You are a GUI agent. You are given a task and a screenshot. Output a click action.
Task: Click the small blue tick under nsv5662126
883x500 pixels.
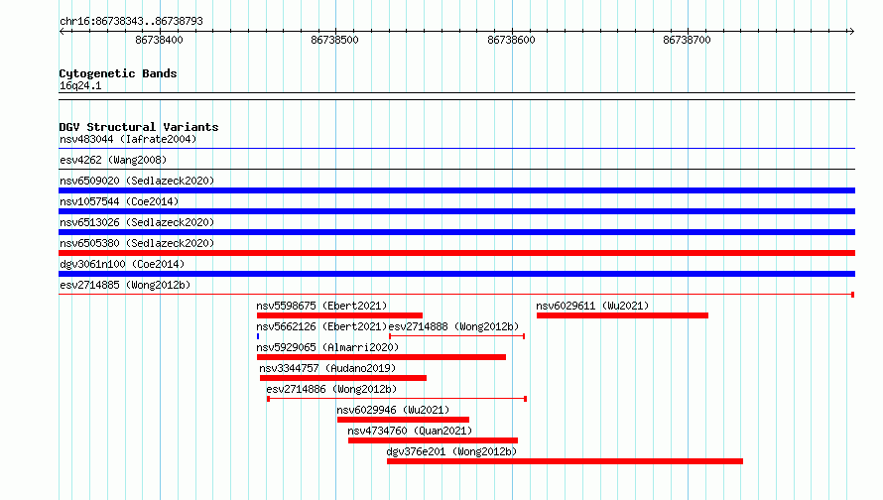click(x=258, y=336)
